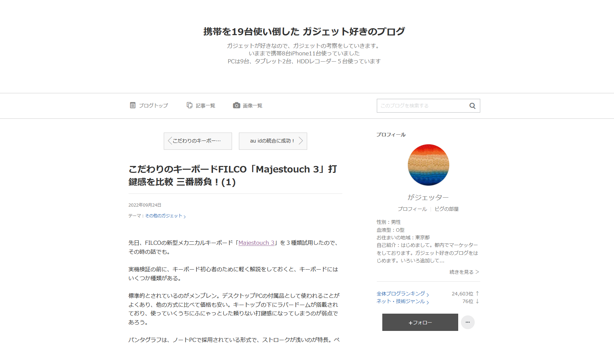Open 画像一覧 menu item

click(x=248, y=105)
